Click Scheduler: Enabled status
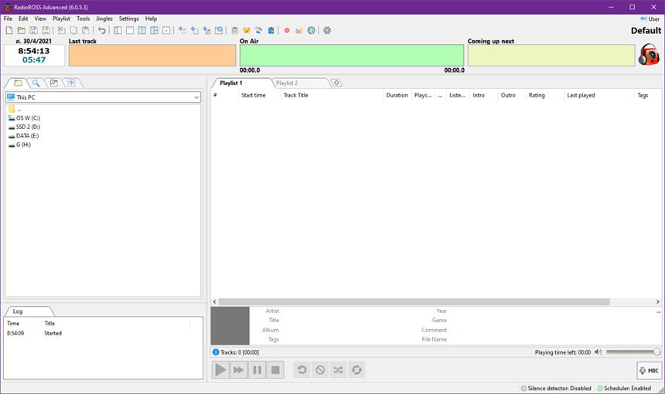The width and height of the screenshot is (665, 394). pyautogui.click(x=624, y=388)
